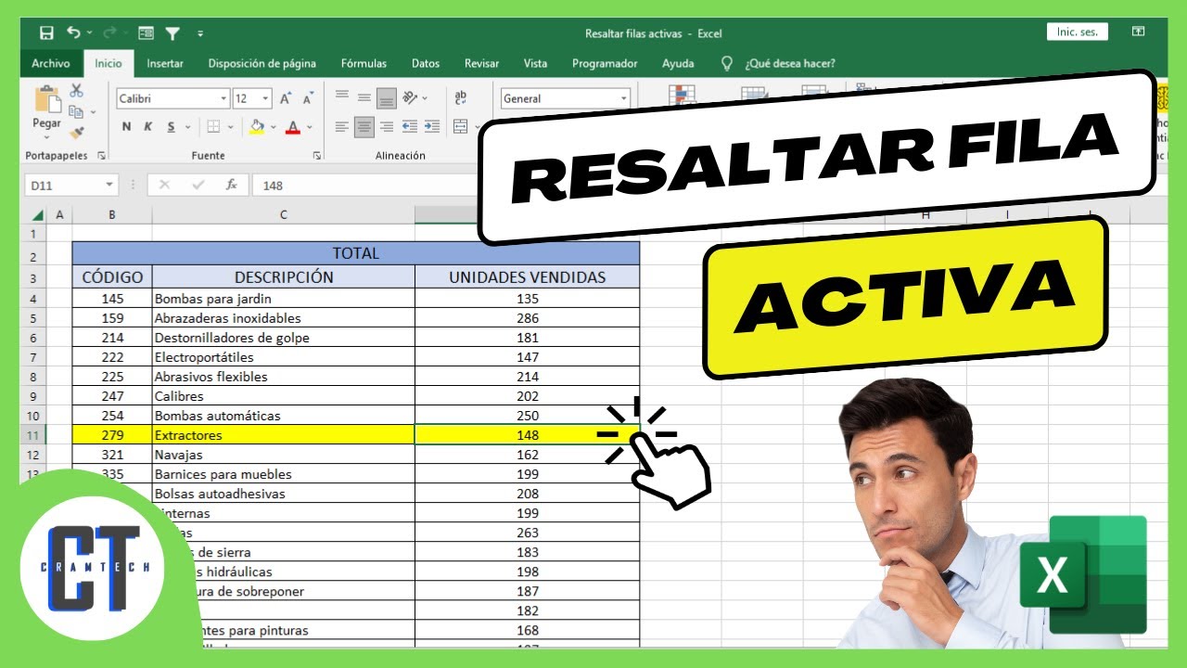
Task: Apply red font color A
Action: (x=293, y=127)
